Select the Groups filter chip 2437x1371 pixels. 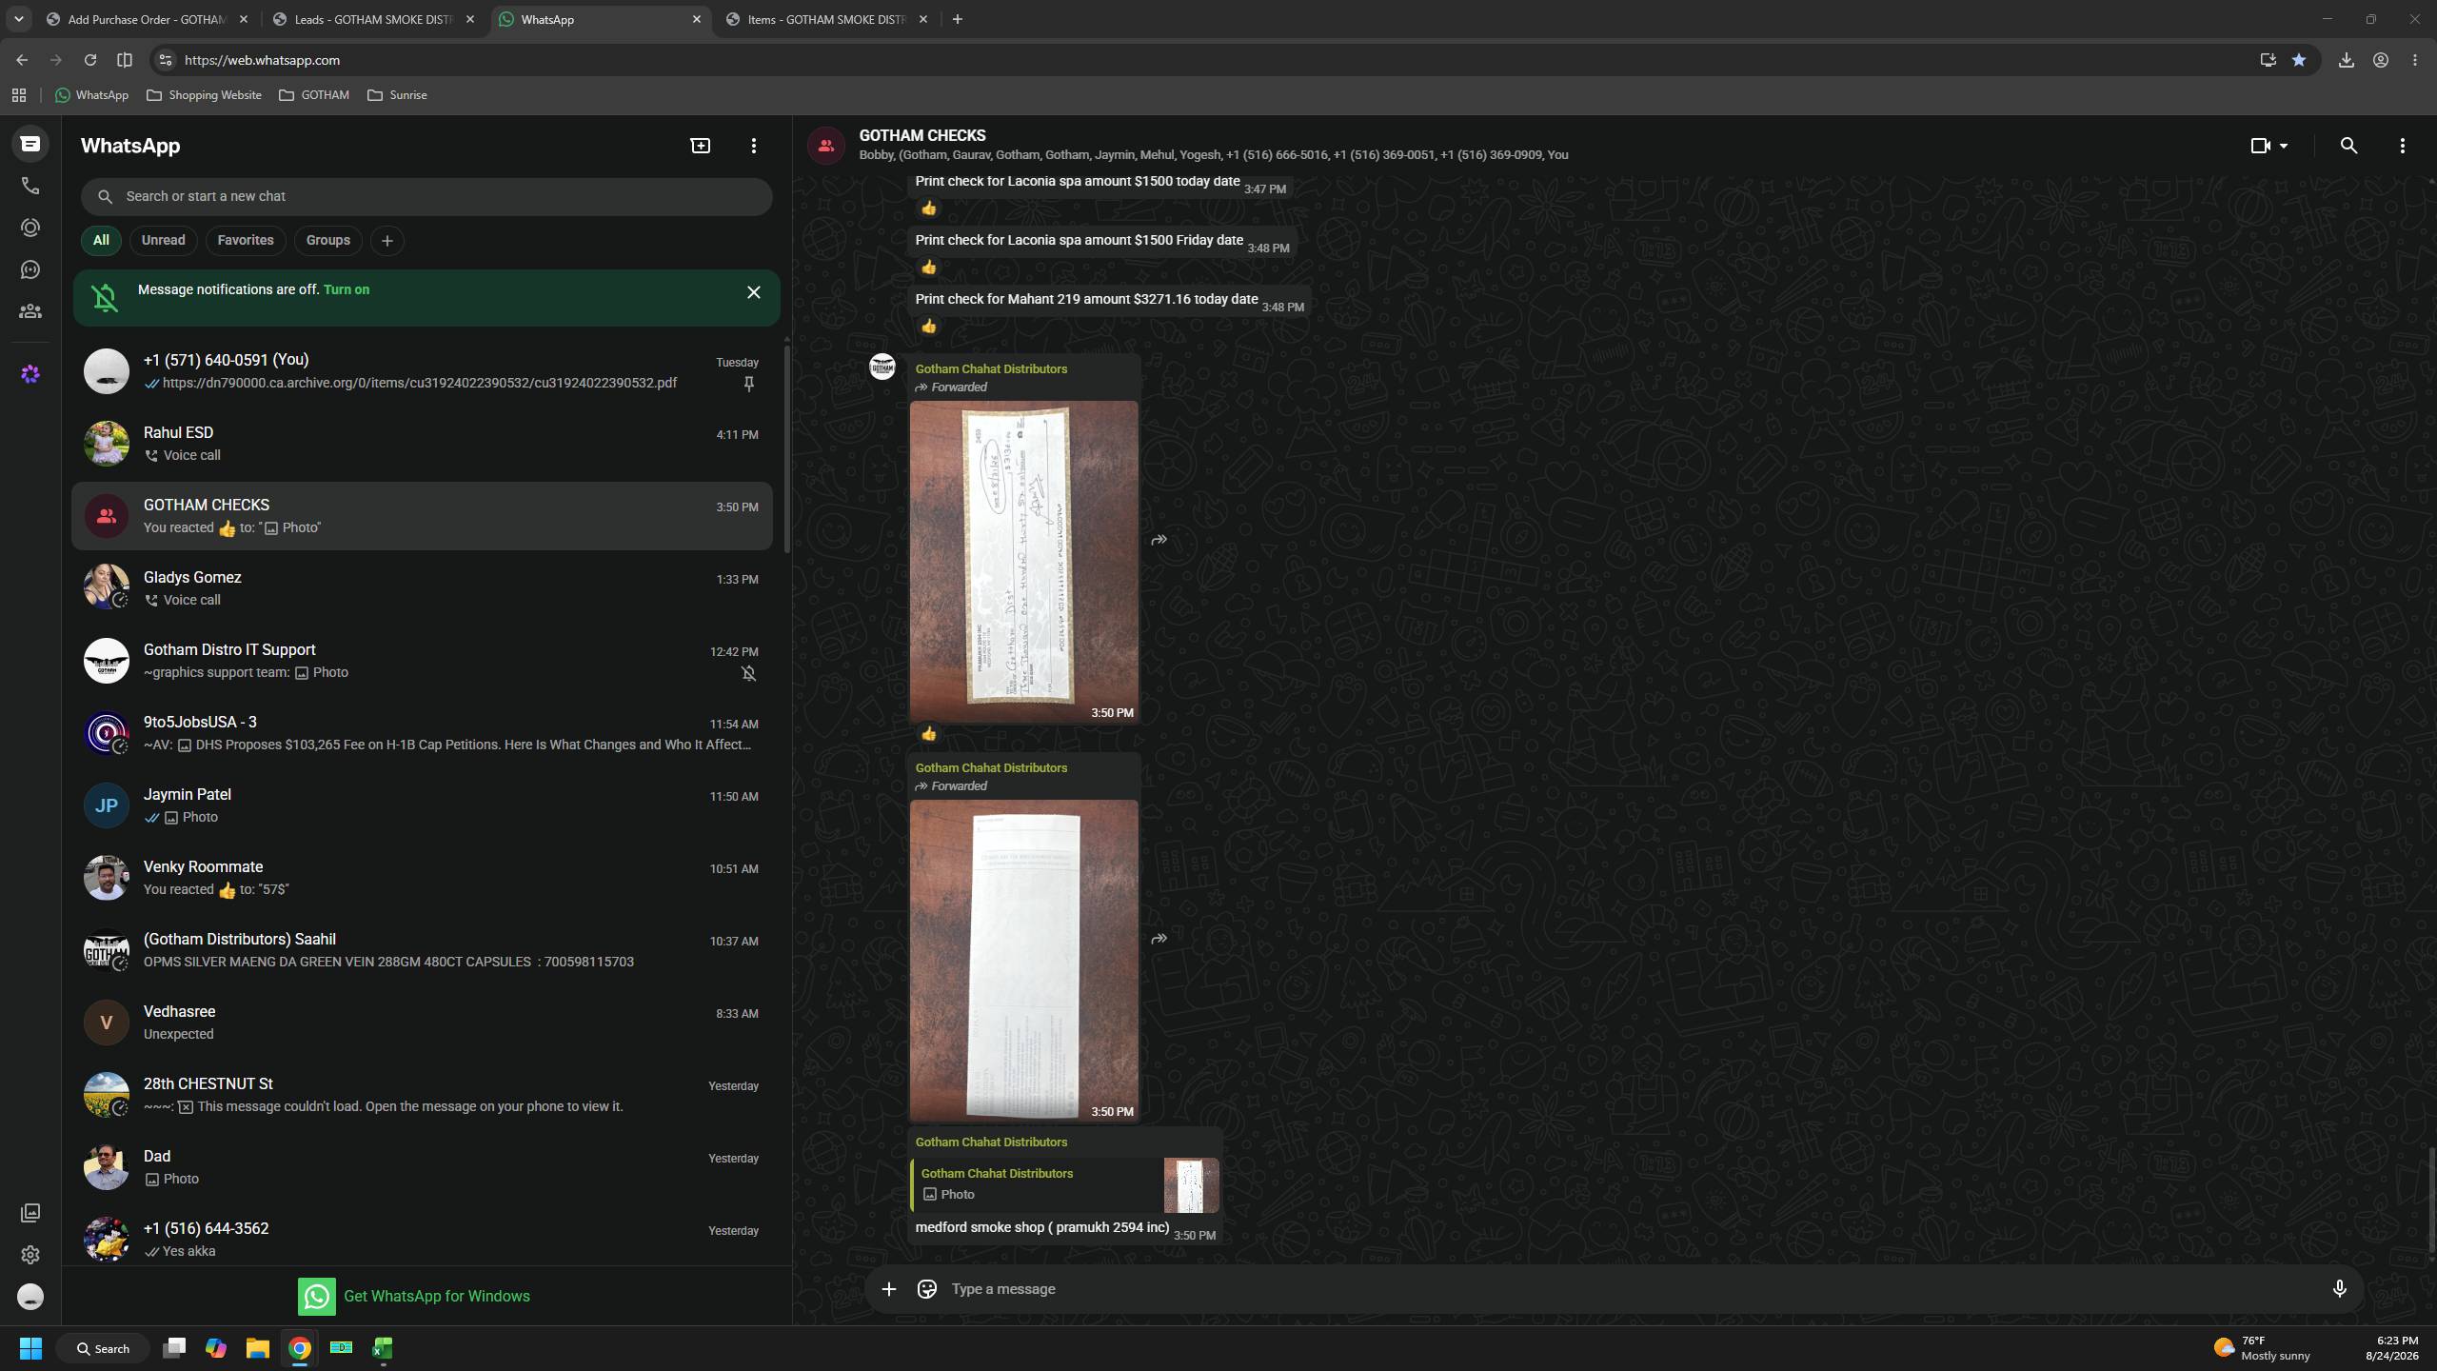tap(328, 240)
